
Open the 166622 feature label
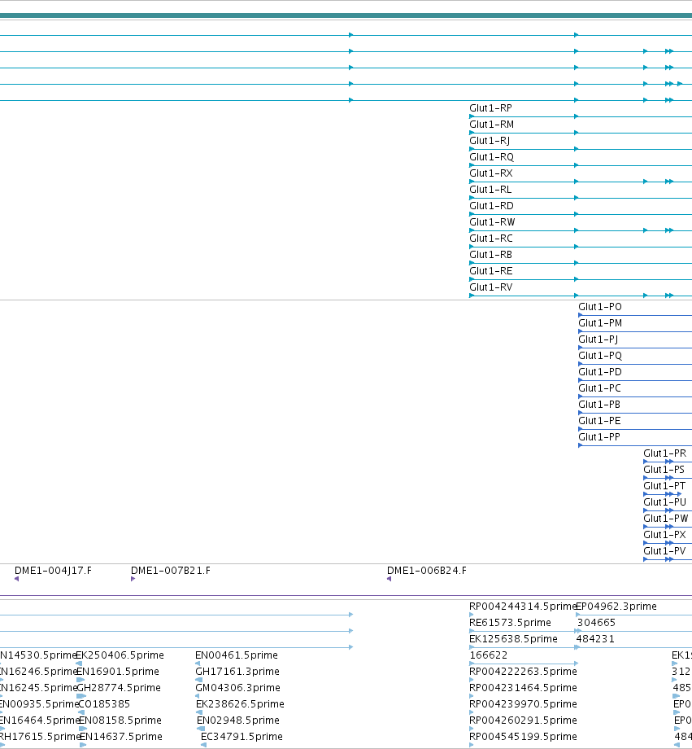pos(489,655)
